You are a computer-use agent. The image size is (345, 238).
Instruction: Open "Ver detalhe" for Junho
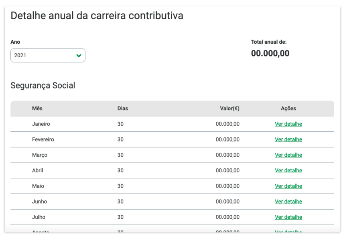288,202
